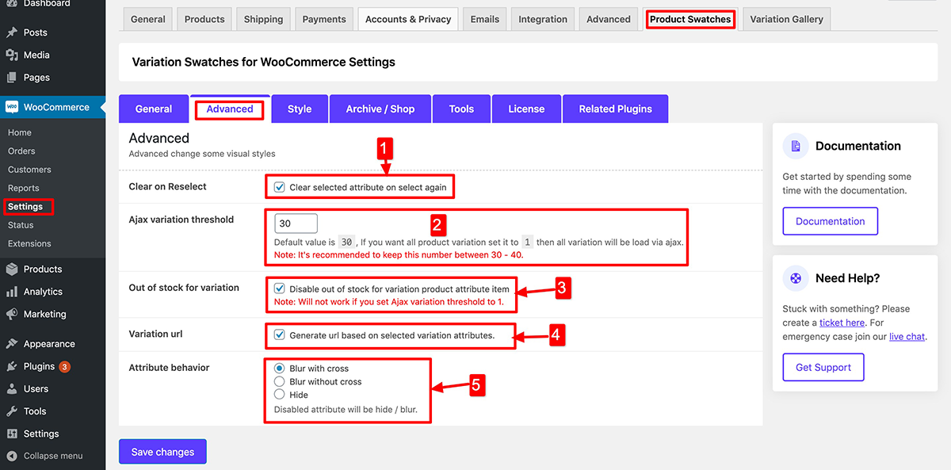Open the ticket here link
Image resolution: width=951 pixels, height=470 pixels.
pos(842,323)
